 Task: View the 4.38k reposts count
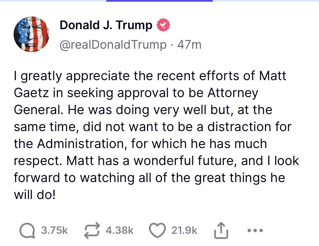[119, 231]
